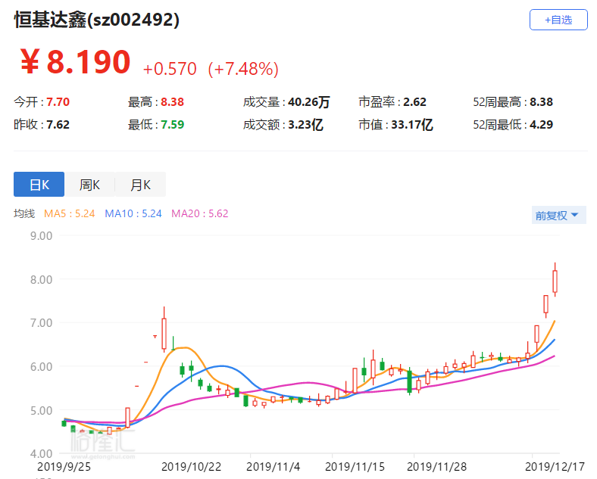Click the current price ¥8.190
This screenshot has width=597, height=479.
coord(75,63)
